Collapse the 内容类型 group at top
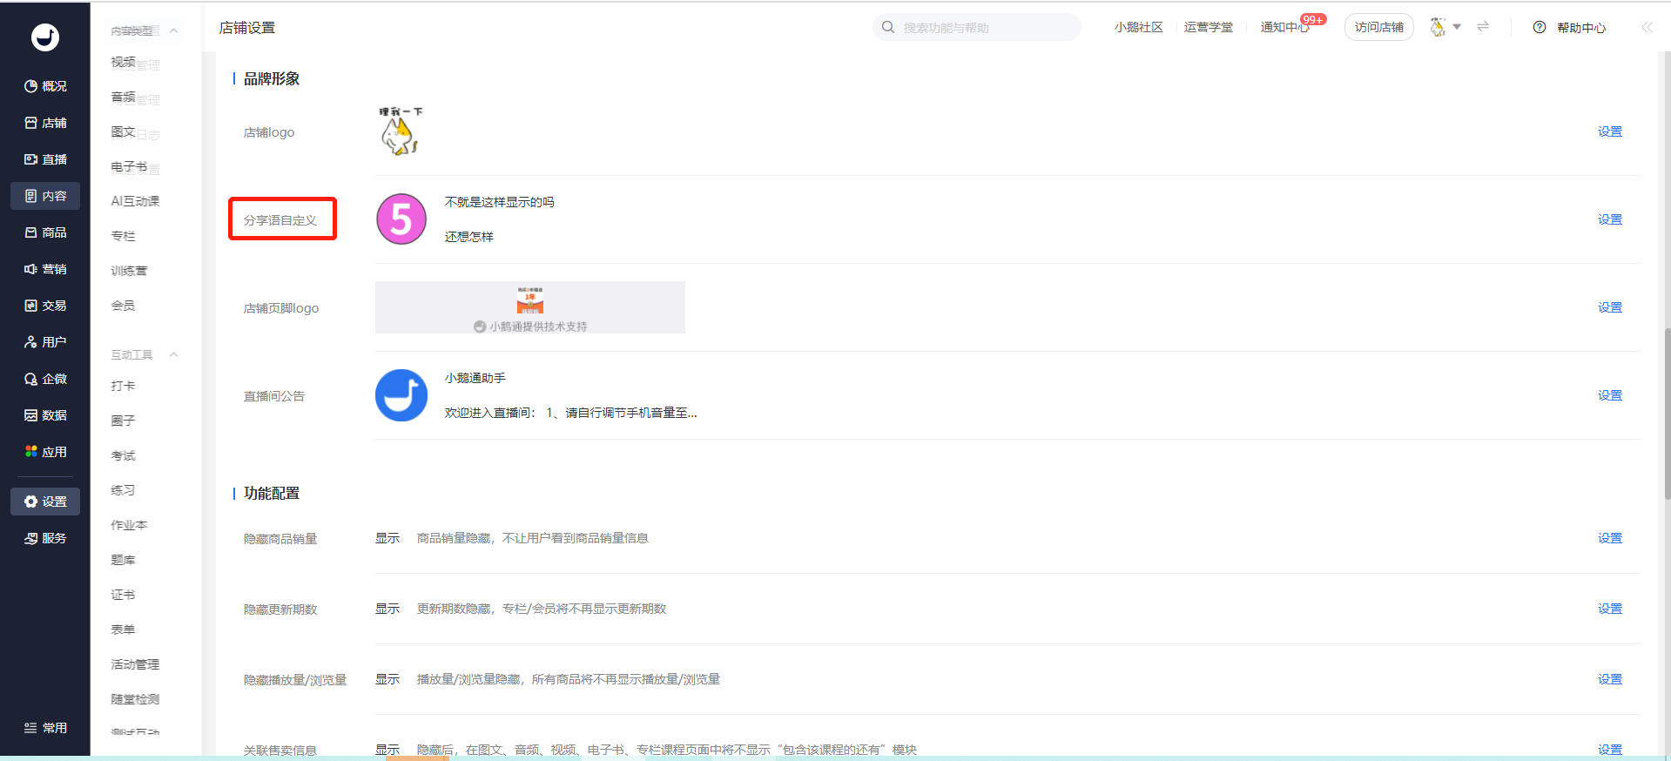The height and width of the screenshot is (761, 1671). point(173,30)
